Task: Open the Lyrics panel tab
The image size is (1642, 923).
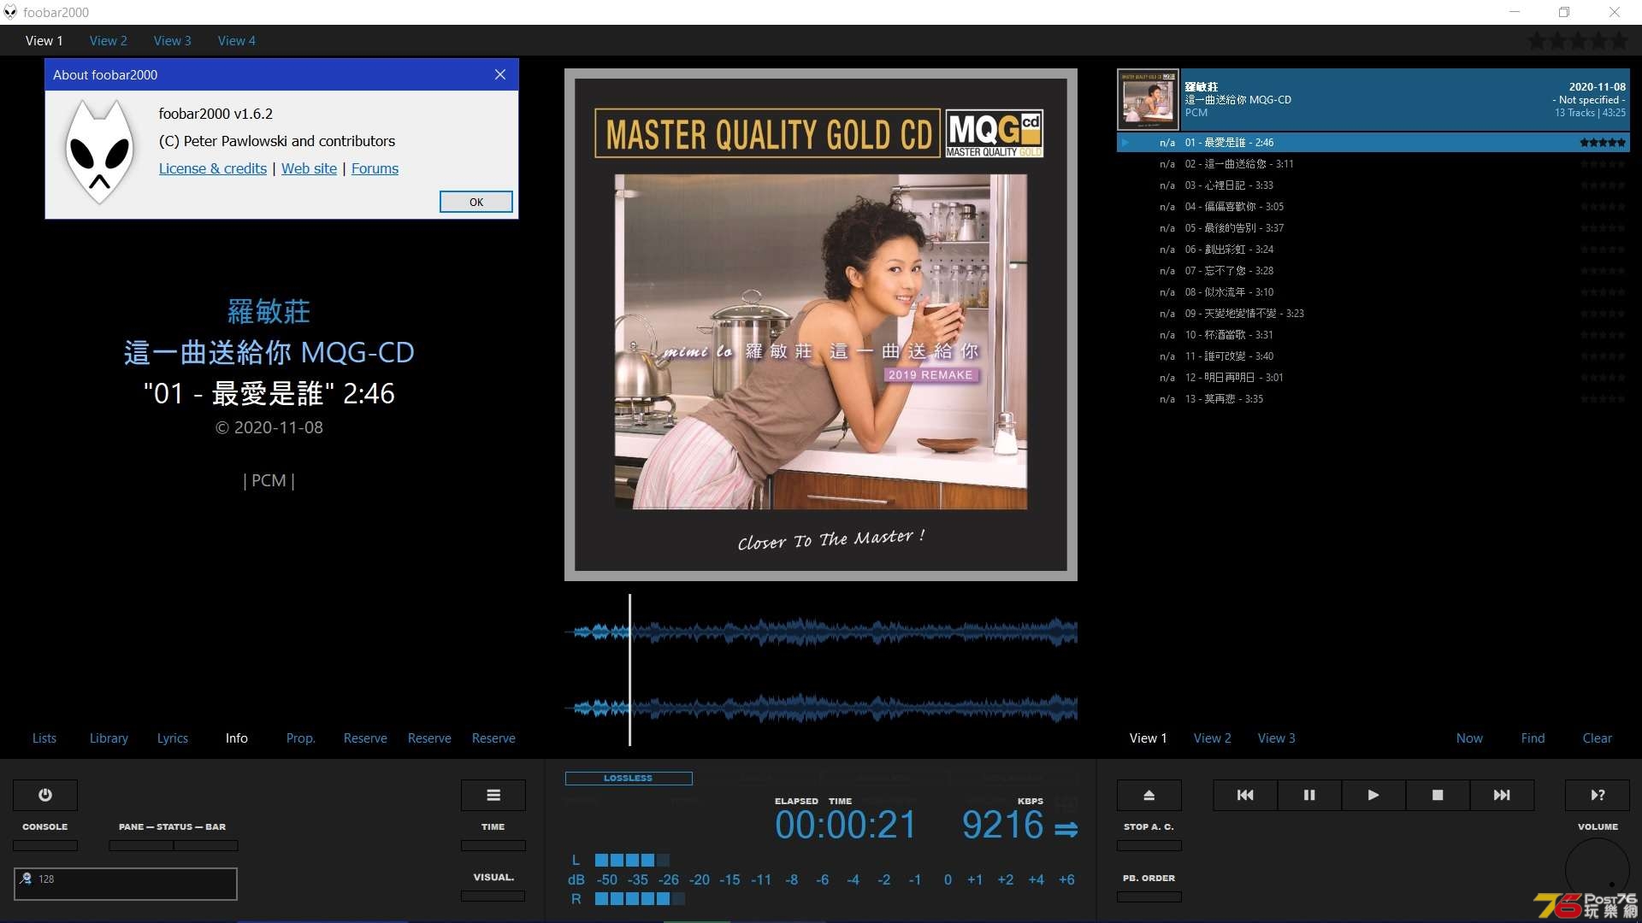Action: (x=173, y=738)
